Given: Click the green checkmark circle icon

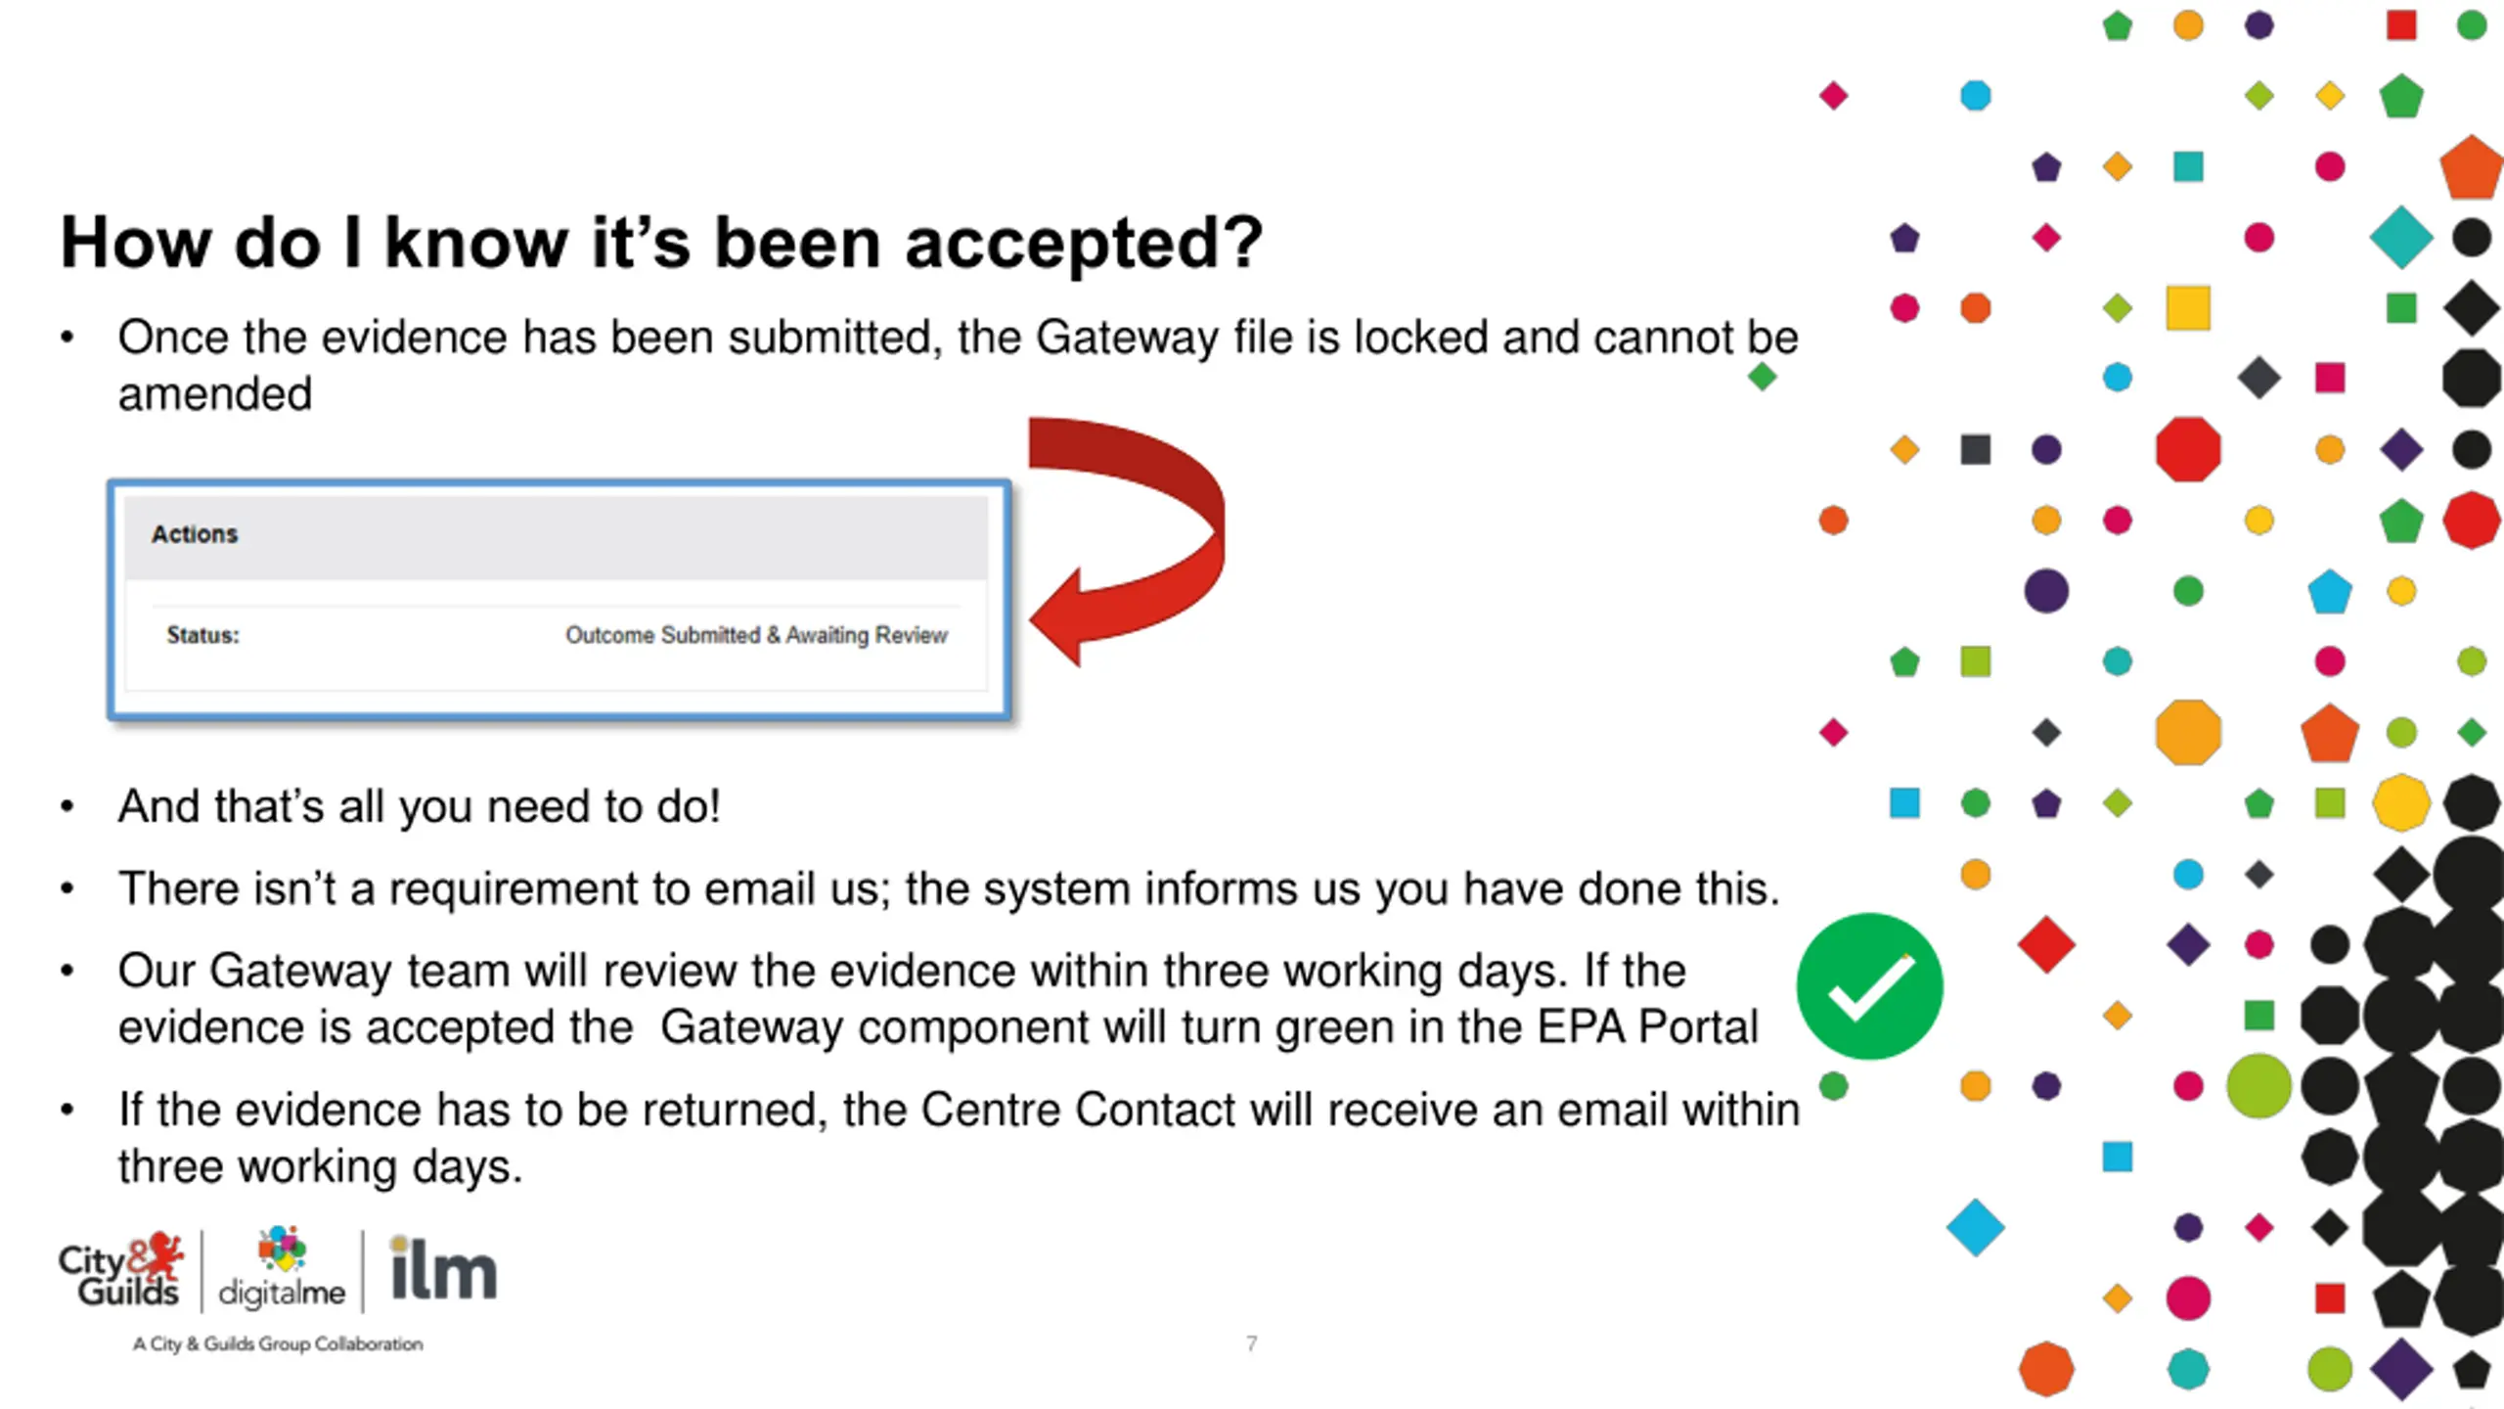Looking at the screenshot, I should coord(1869,986).
